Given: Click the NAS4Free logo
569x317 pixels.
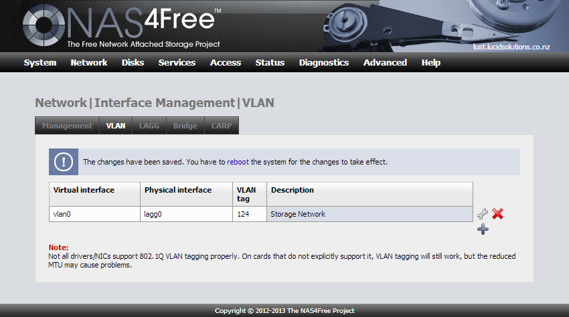Looking at the screenshot, I should point(122,25).
